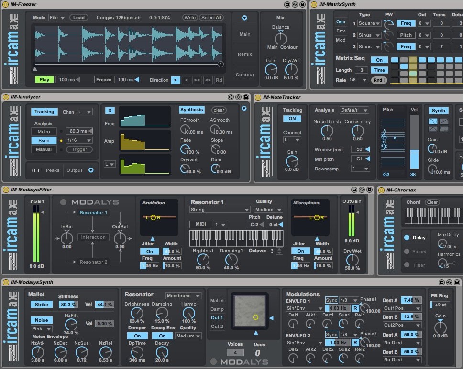Click the back-and-forth direction icon in Freezer
The image size is (463, 369).
point(208,80)
